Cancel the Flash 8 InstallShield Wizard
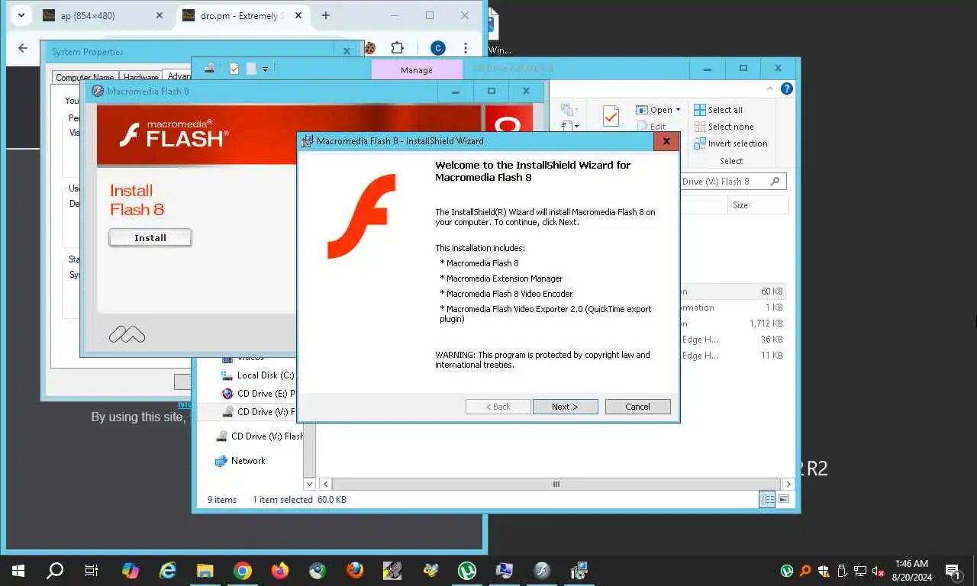The width and height of the screenshot is (977, 586). 637,407
